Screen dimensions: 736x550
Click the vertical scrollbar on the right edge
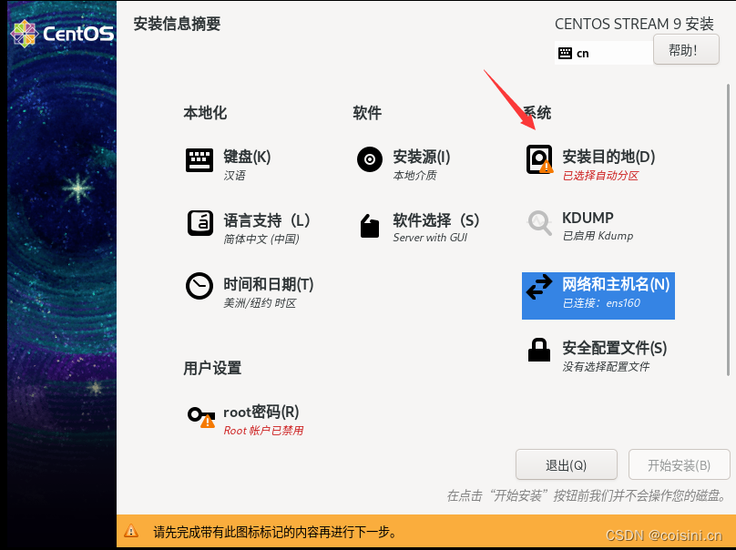[x=728, y=230]
